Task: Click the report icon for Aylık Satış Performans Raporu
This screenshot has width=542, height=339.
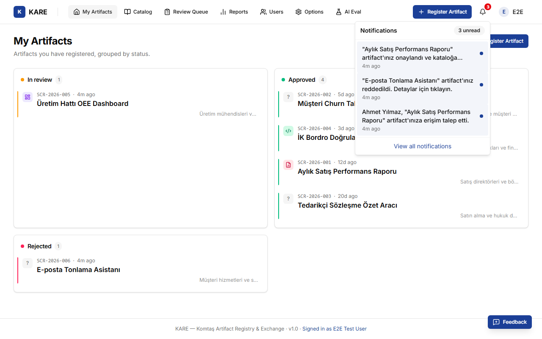Action: pyautogui.click(x=288, y=165)
